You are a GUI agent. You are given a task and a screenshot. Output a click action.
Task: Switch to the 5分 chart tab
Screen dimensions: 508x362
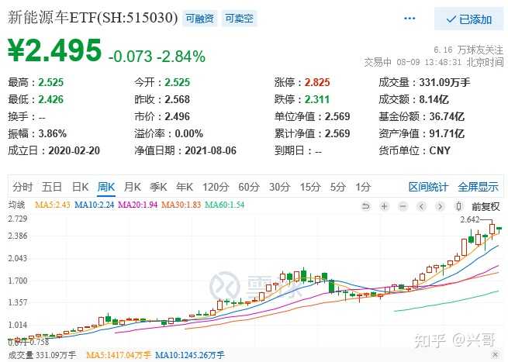[x=338, y=187]
